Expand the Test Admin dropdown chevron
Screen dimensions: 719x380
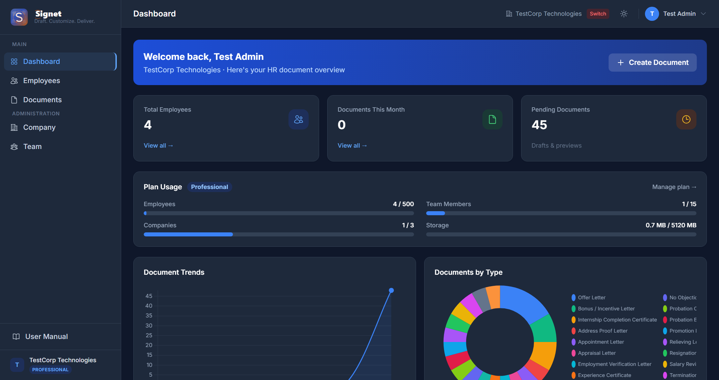[703, 14]
